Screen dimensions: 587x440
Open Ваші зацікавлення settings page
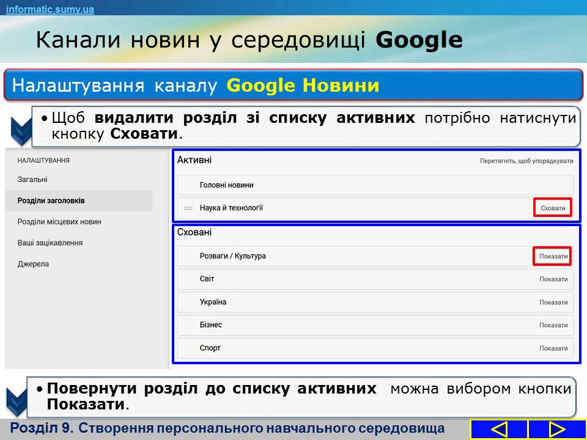(x=50, y=243)
